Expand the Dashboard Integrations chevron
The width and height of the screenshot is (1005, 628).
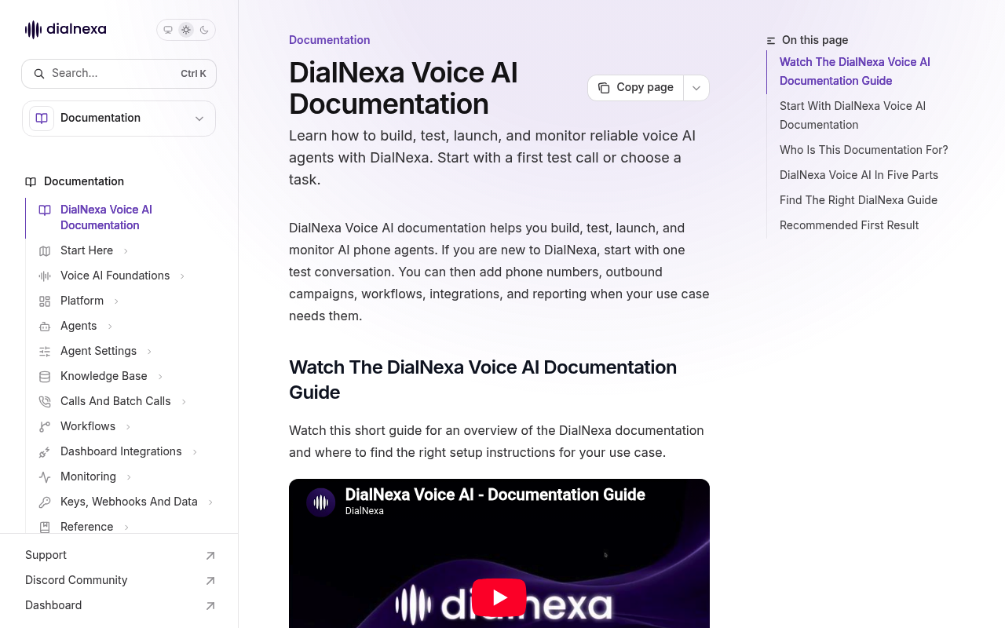(x=195, y=452)
